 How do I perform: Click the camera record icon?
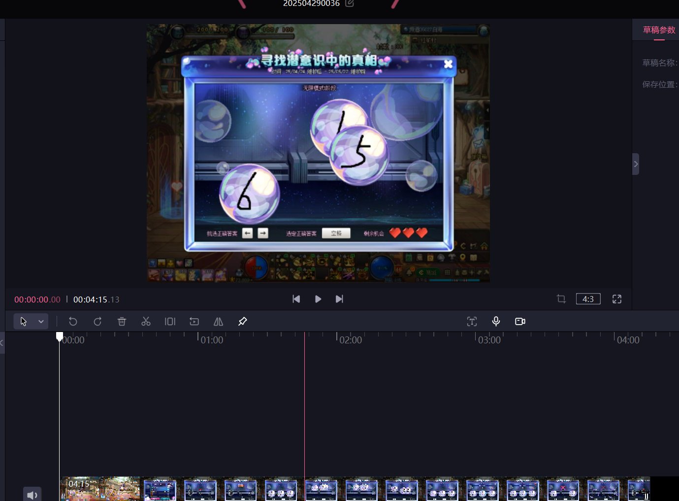(520, 322)
